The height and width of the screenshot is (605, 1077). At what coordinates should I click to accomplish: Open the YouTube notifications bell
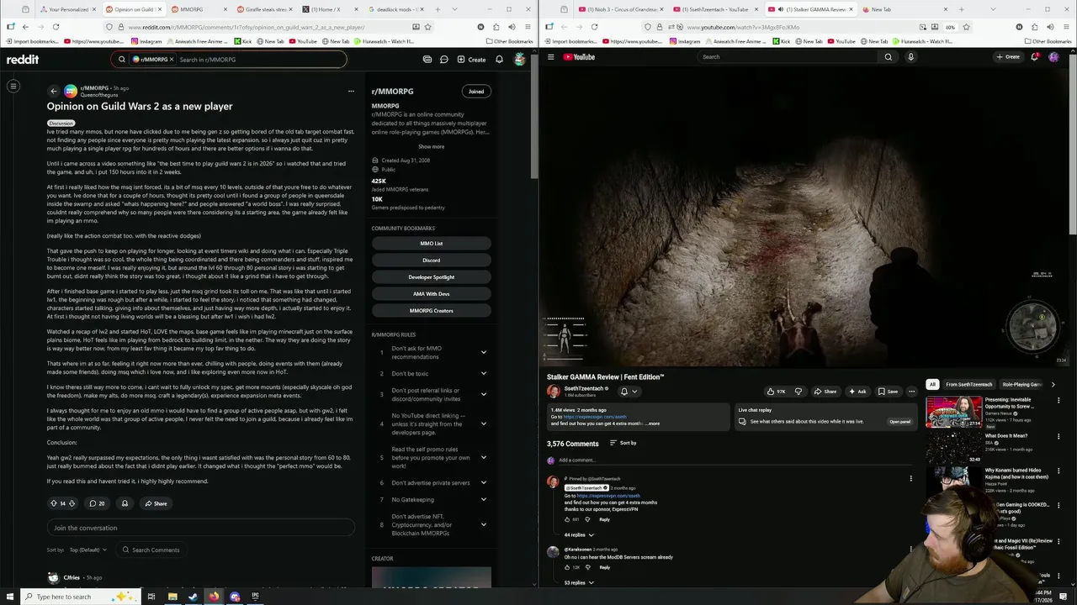click(x=1034, y=57)
